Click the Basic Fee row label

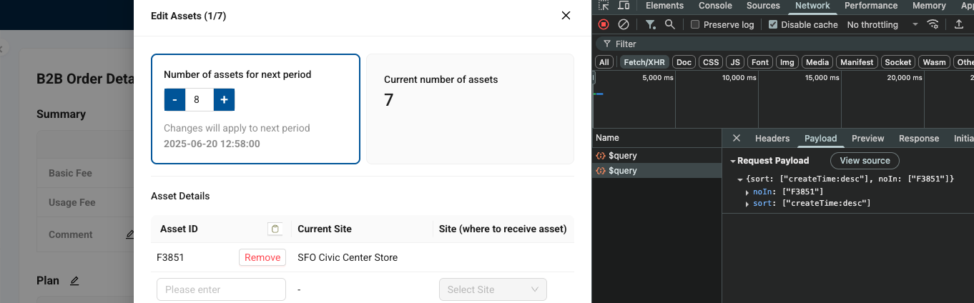point(70,173)
